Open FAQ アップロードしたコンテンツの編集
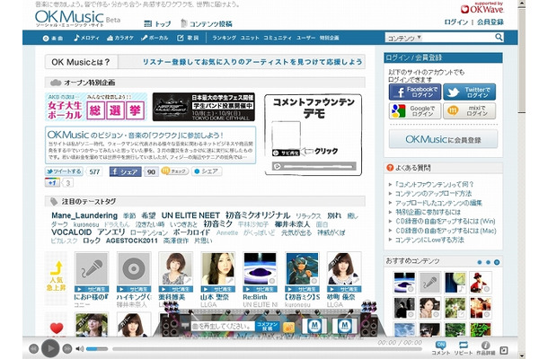The image size is (548, 359). (x=438, y=203)
